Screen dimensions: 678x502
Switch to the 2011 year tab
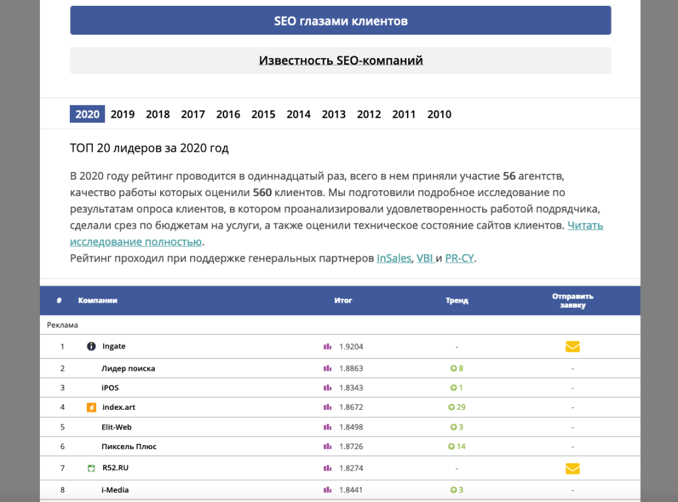(404, 114)
